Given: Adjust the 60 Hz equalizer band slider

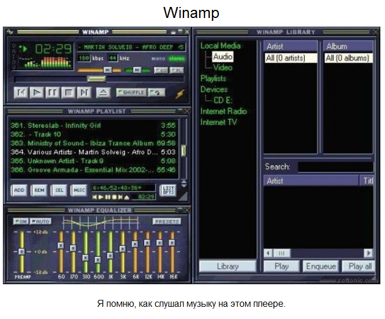Looking at the screenshot, I should [60, 245].
